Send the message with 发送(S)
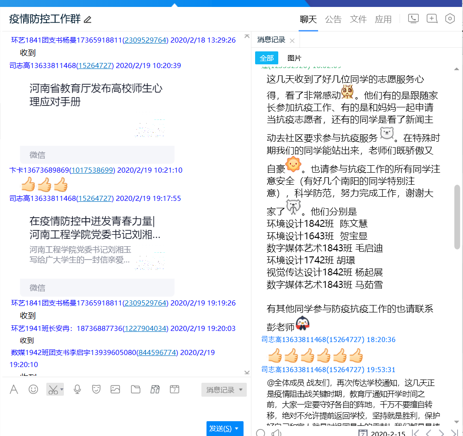 pos(220,429)
